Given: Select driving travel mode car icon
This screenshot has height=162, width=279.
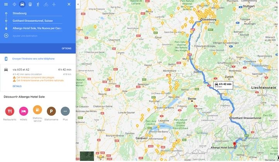Looking at the screenshot, I should click(x=22, y=4).
